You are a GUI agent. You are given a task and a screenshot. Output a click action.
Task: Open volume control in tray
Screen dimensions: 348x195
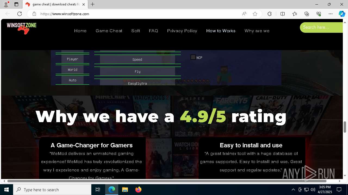point(313,190)
